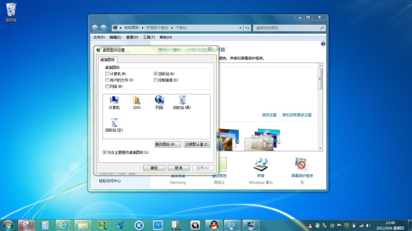Screen dimensions: 412x231
Task: Open the 查看(V) menu
Action: click(132, 37)
